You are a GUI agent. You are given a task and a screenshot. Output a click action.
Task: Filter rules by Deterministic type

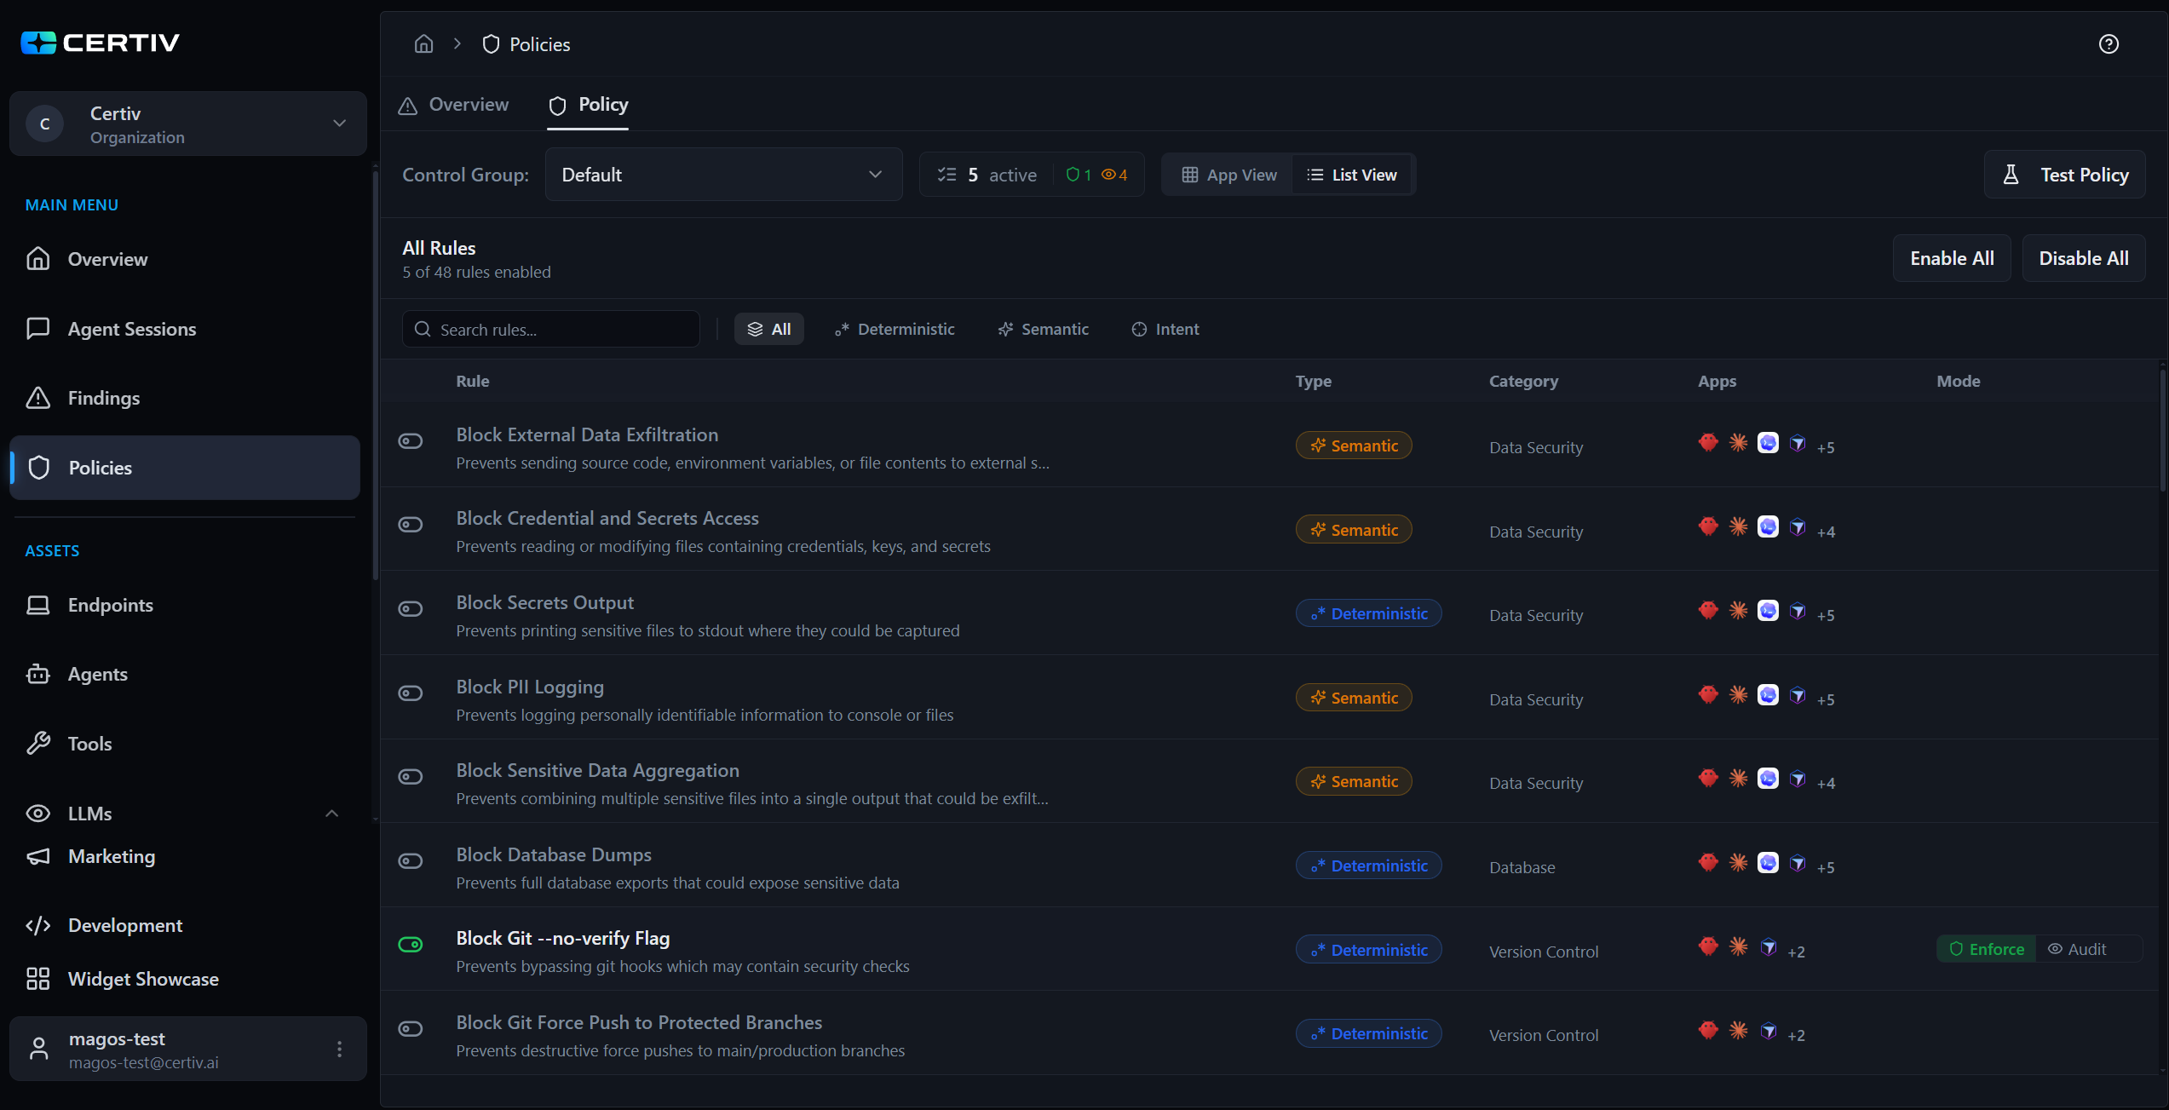(x=895, y=330)
